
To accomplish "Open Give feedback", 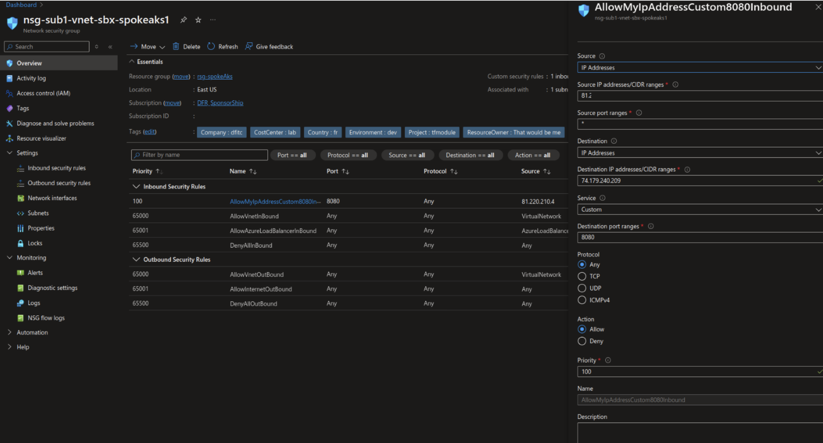I will pyautogui.click(x=269, y=46).
